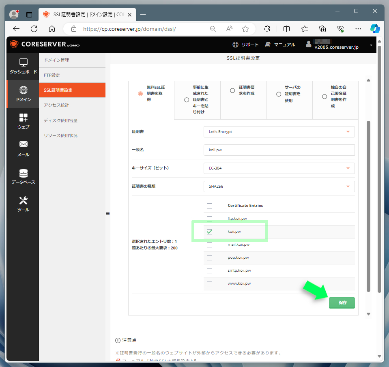Open the データベース database section
The height and width of the screenshot is (367, 389).
23,176
